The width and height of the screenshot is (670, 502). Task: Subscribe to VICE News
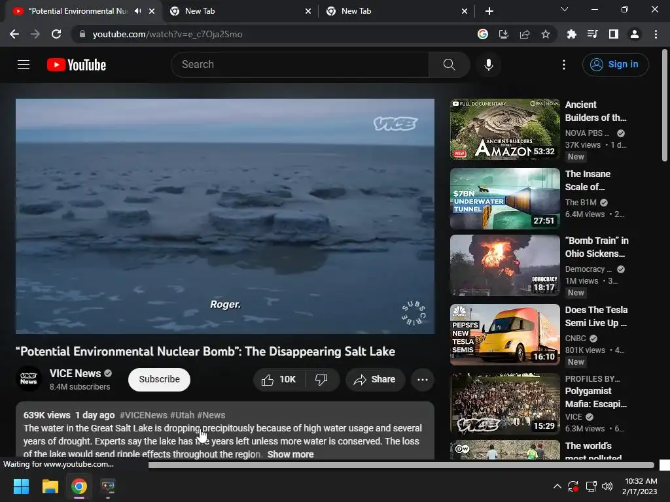coord(159,380)
